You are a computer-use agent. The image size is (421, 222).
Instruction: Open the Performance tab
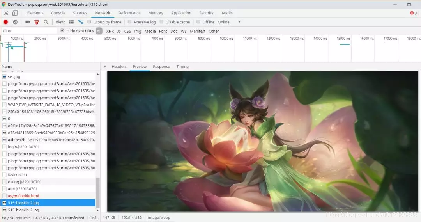point(129,13)
